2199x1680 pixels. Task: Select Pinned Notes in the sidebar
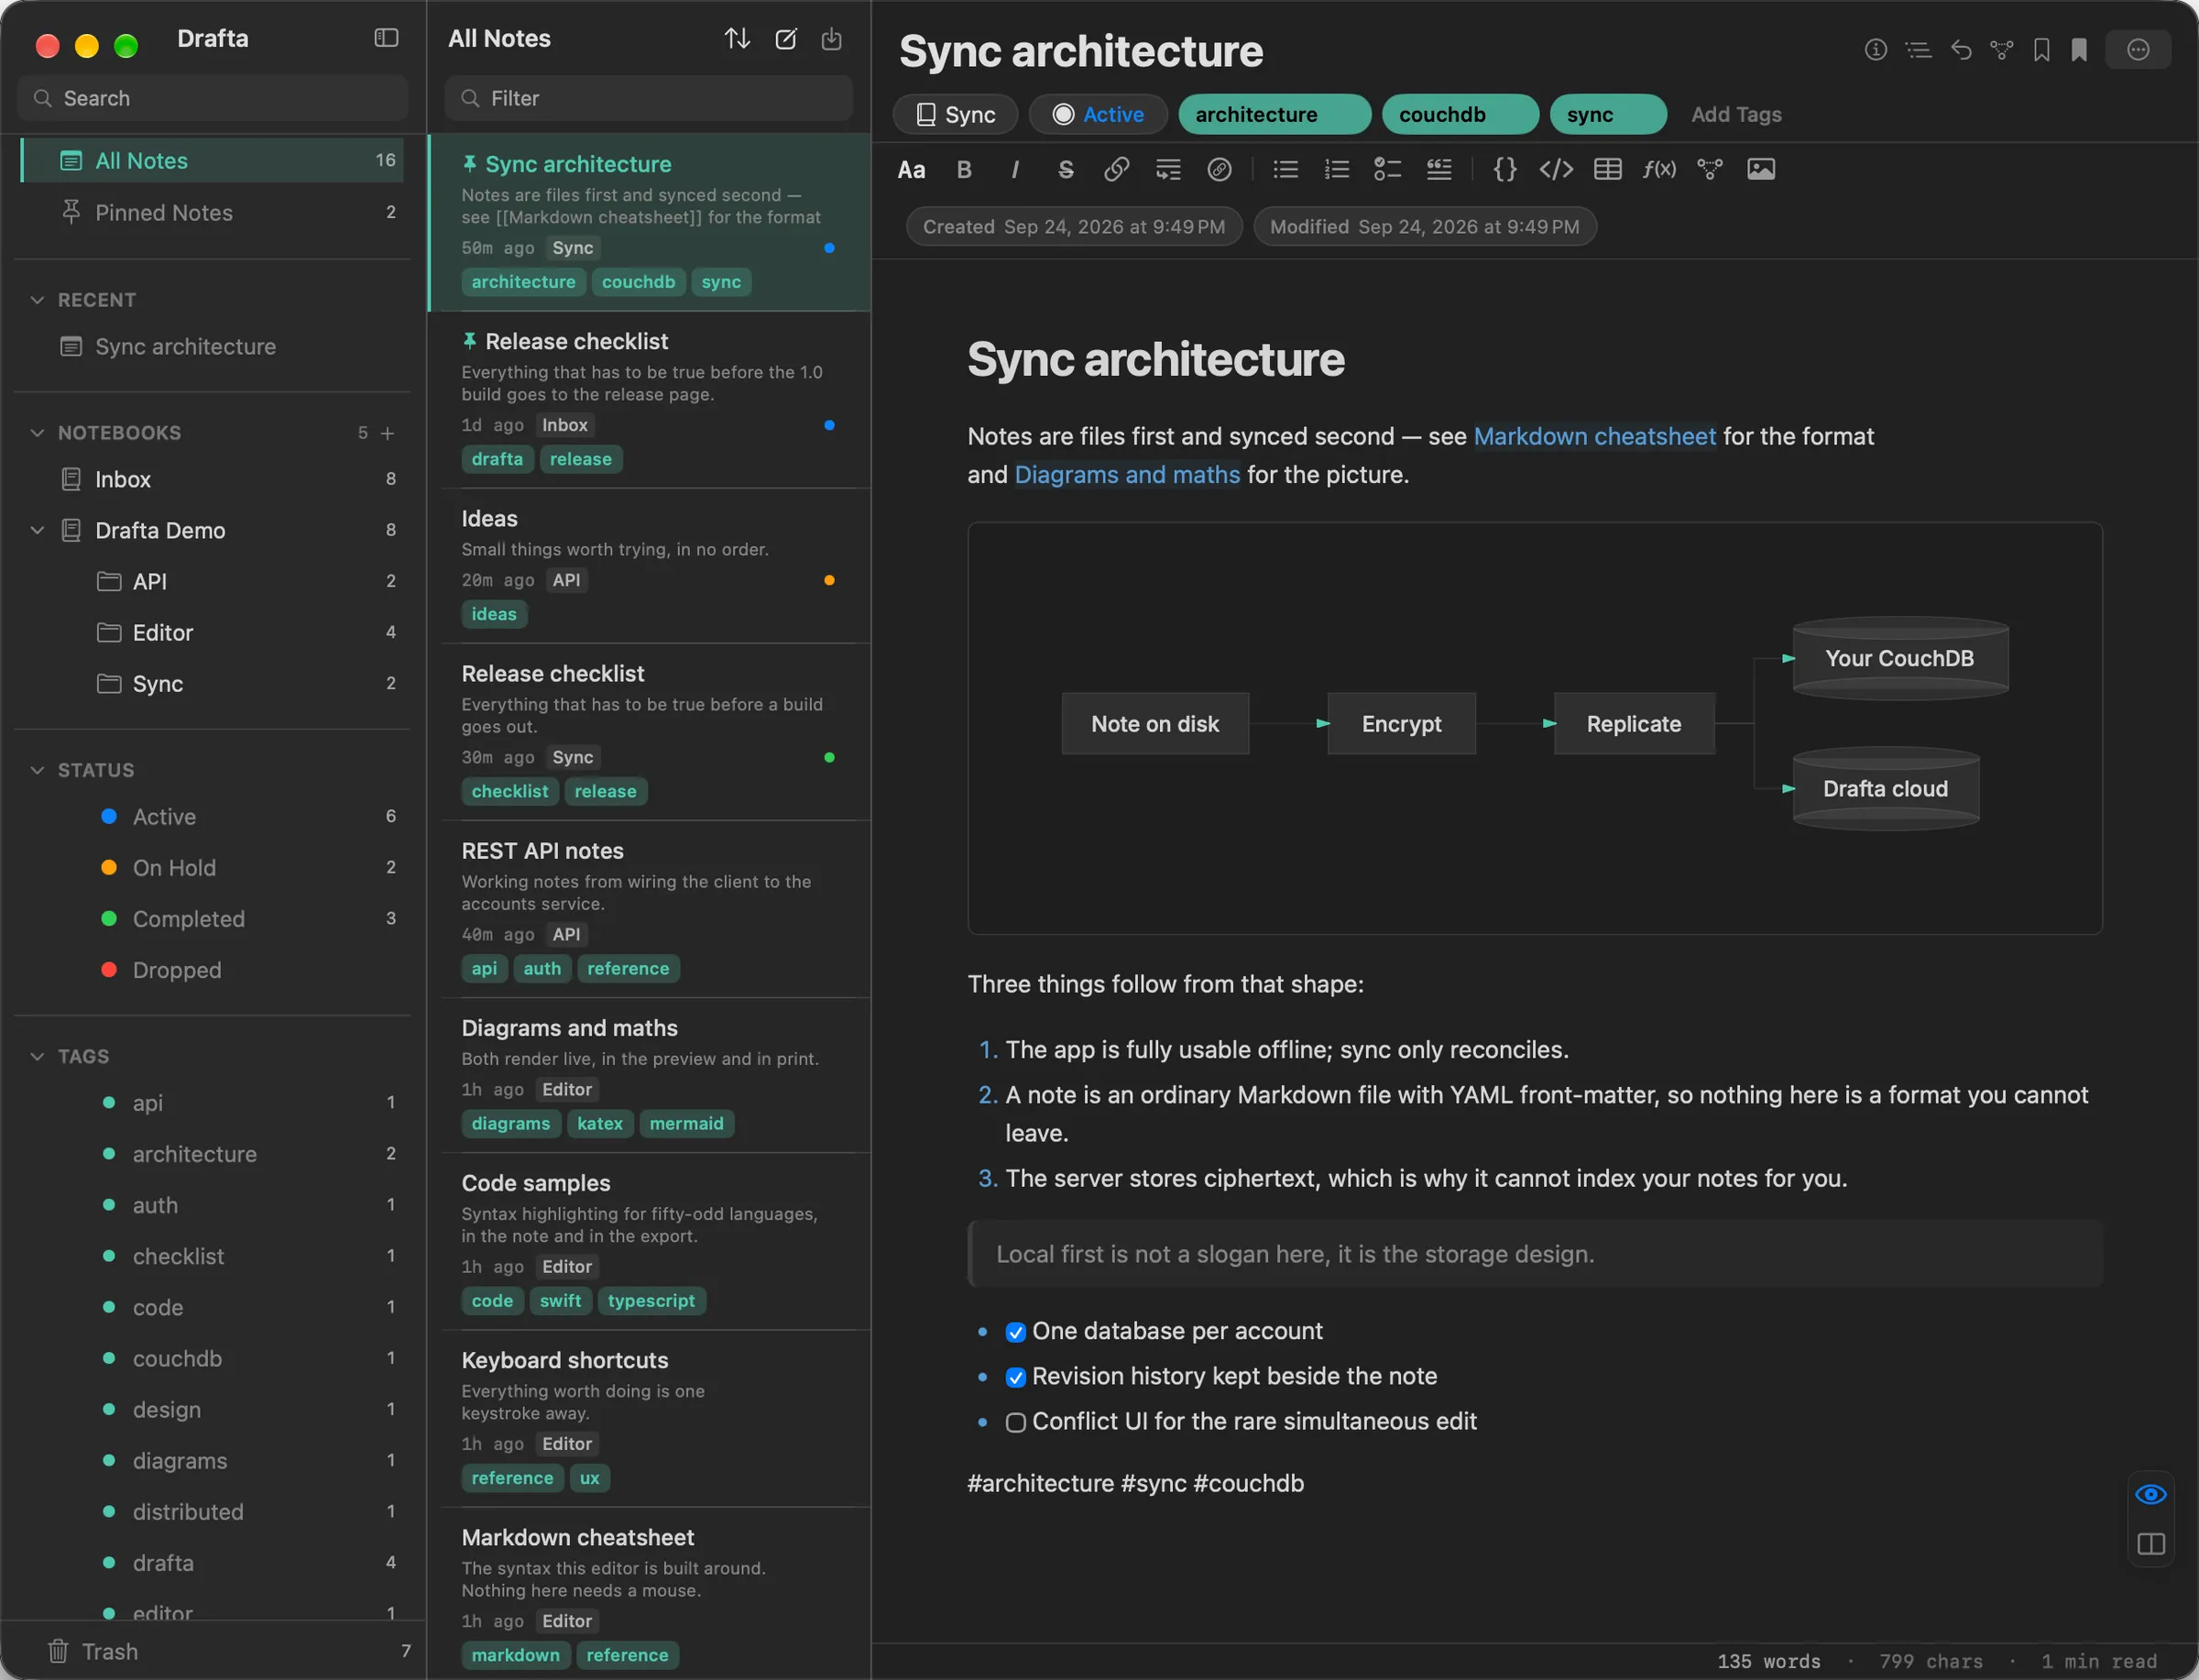212,212
